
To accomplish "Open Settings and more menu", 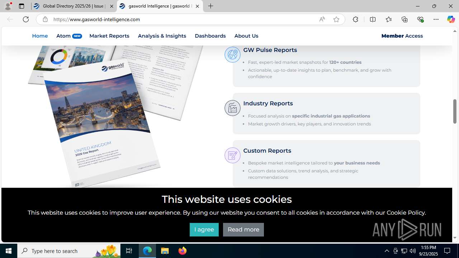I will 436,19.
